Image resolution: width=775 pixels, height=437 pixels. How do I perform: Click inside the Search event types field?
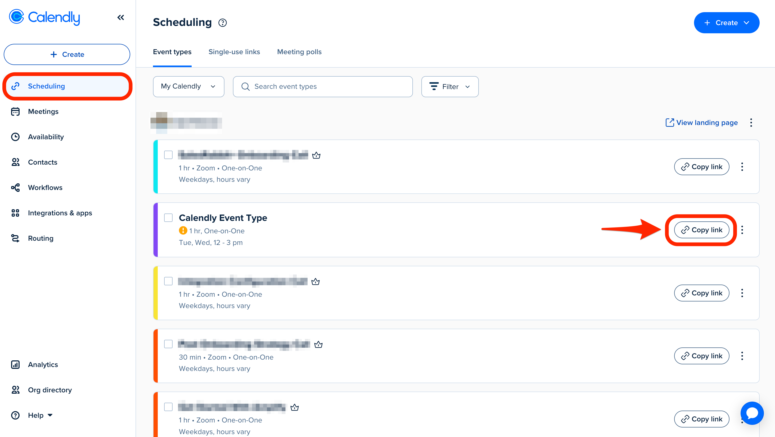[x=322, y=86]
